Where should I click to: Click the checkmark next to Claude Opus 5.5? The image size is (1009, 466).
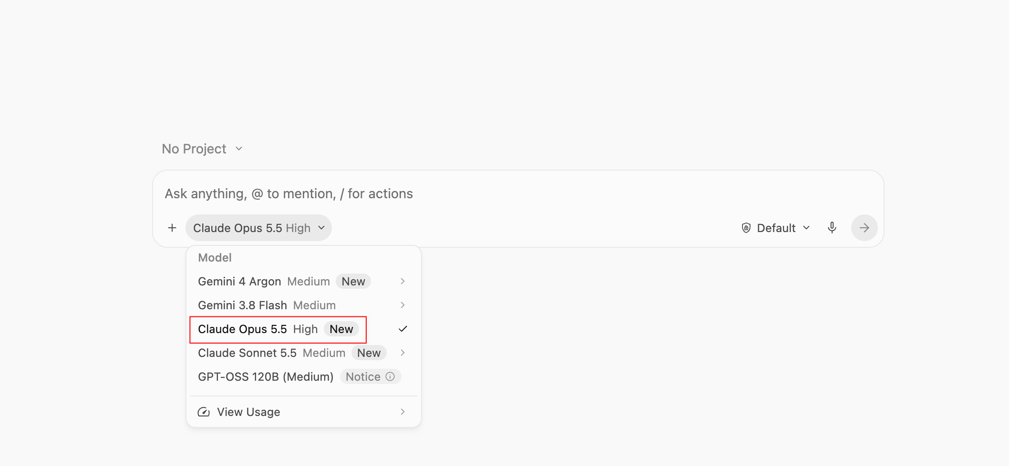pos(403,329)
